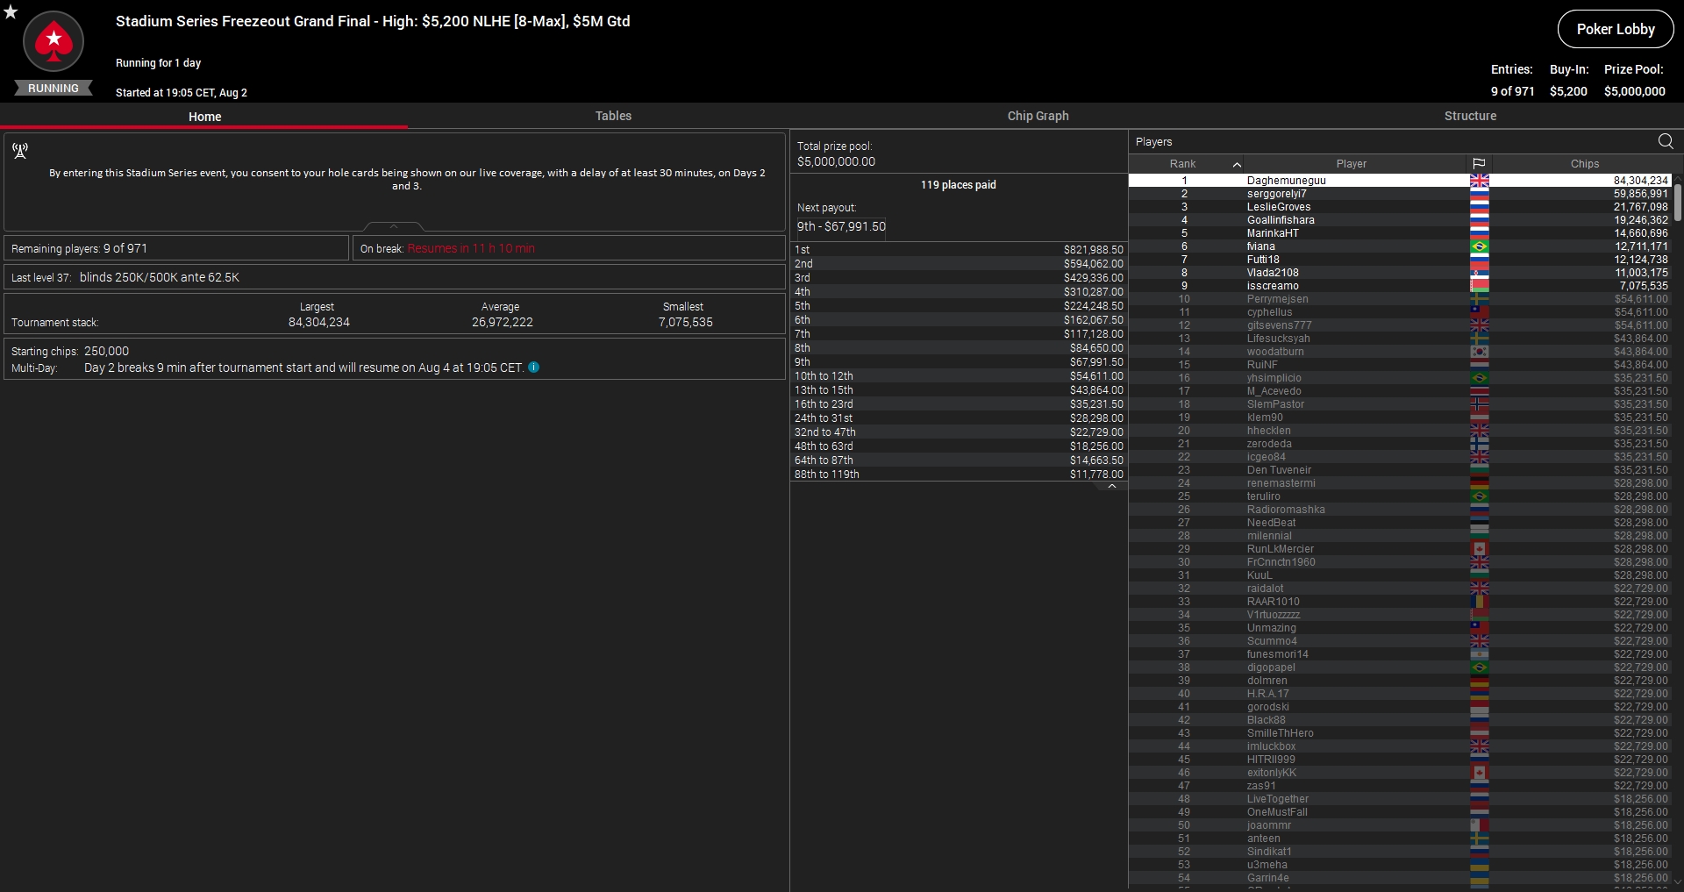The height and width of the screenshot is (892, 1684).
Task: Go to Poker Lobby
Action: click(x=1616, y=29)
